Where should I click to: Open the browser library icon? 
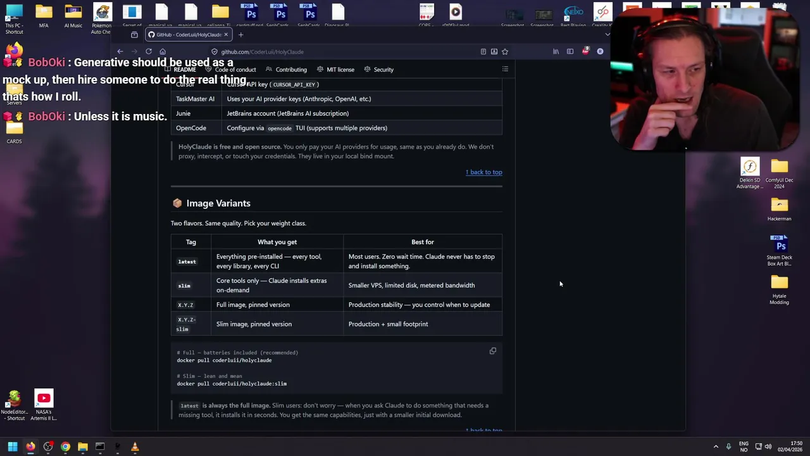556,52
